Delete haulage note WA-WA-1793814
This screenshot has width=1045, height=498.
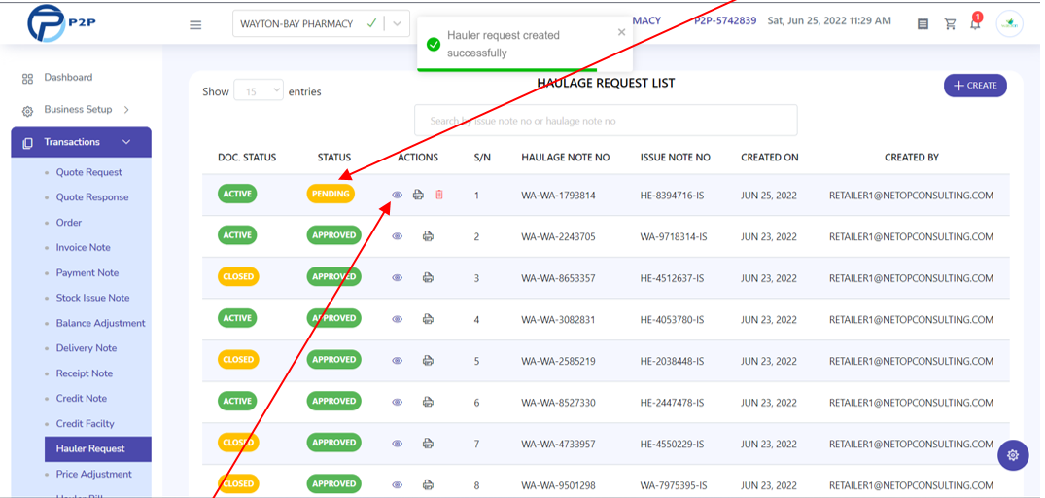click(x=439, y=195)
